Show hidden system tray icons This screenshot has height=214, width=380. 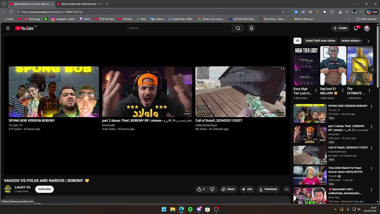click(335, 209)
